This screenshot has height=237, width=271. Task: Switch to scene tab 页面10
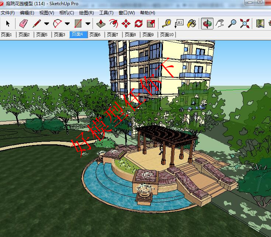(167, 35)
